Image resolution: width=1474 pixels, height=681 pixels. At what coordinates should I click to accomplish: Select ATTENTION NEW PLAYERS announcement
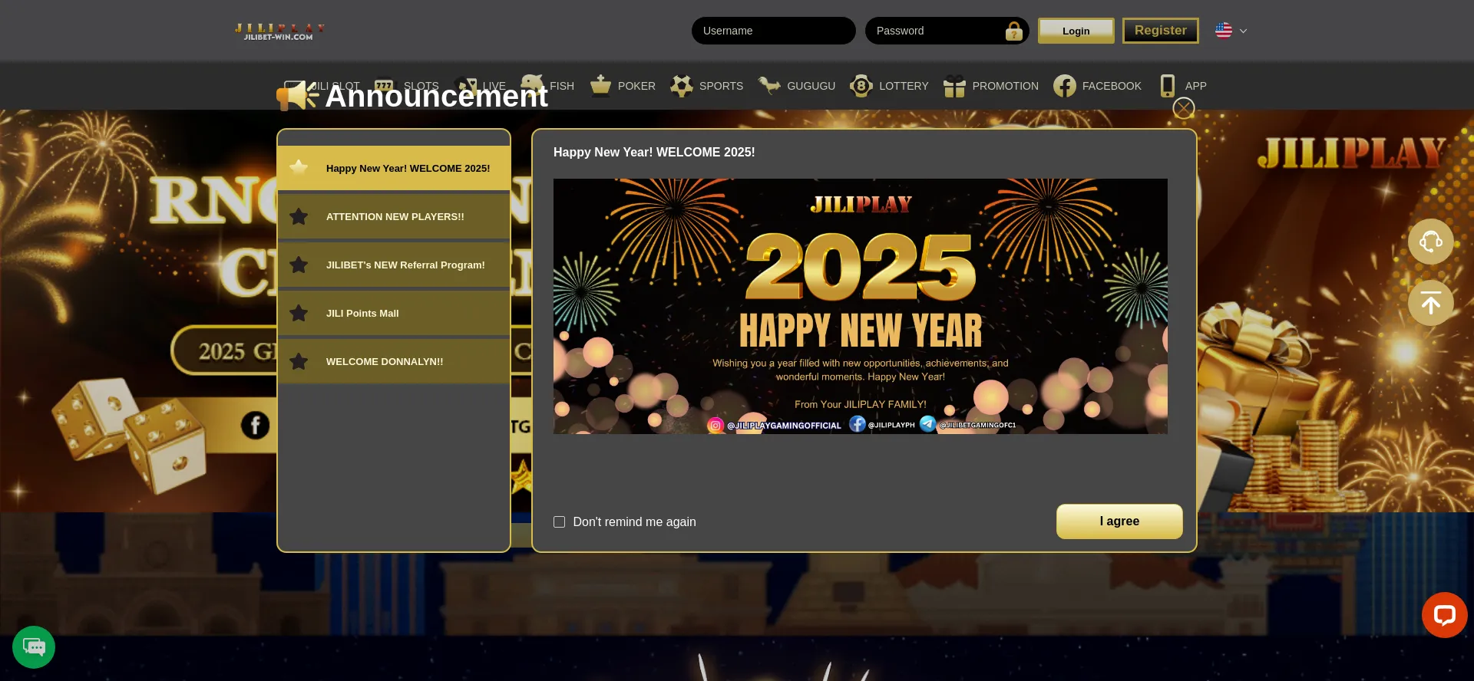(394, 217)
